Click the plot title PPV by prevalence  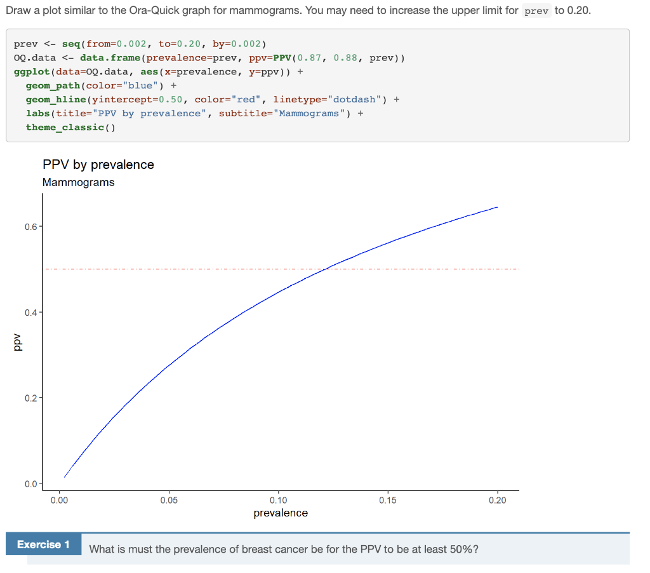pyautogui.click(x=98, y=165)
